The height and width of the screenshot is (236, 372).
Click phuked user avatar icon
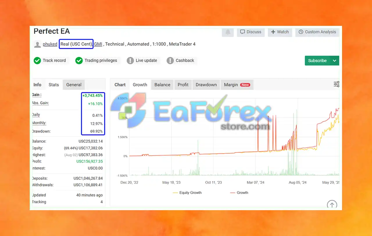[37, 44]
